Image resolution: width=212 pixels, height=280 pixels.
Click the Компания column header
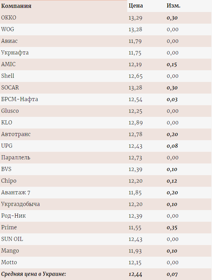[x=16, y=6]
